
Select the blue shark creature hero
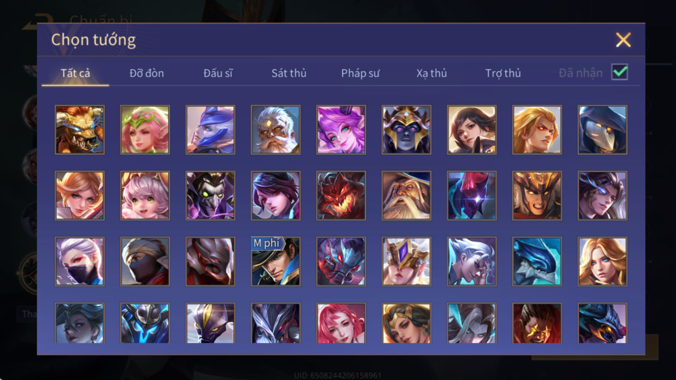pyautogui.click(x=537, y=262)
